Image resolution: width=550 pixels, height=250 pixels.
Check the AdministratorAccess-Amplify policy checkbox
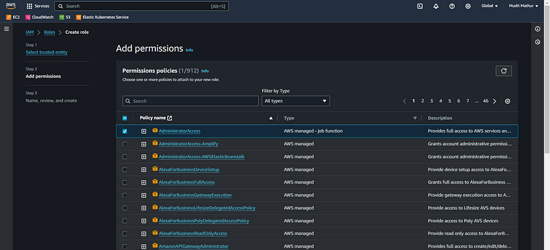(x=124, y=144)
